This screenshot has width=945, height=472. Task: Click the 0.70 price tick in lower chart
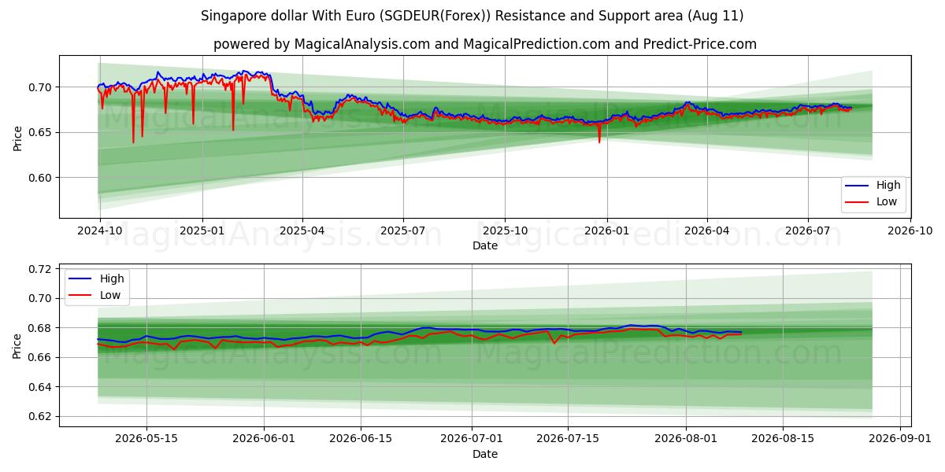pos(41,299)
